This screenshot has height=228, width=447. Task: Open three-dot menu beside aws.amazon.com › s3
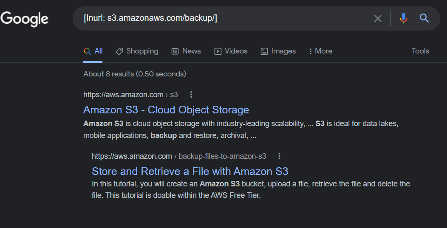tap(191, 94)
